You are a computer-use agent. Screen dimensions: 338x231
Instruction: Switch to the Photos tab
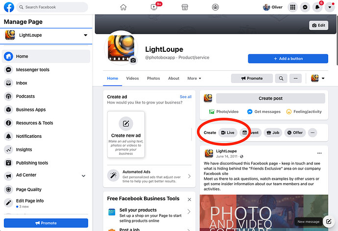pyautogui.click(x=153, y=79)
